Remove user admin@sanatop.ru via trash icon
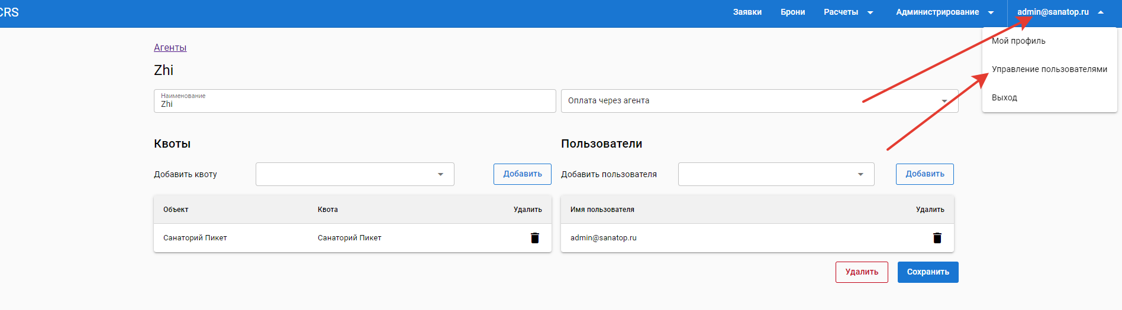The width and height of the screenshot is (1122, 310). pyautogui.click(x=937, y=238)
